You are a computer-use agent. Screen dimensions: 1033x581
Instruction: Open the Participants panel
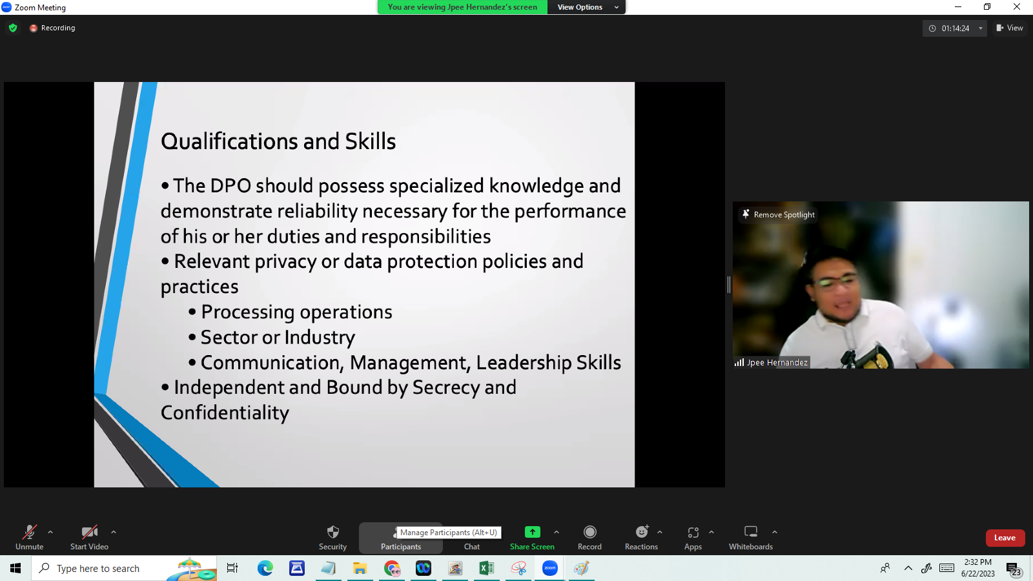point(401,537)
